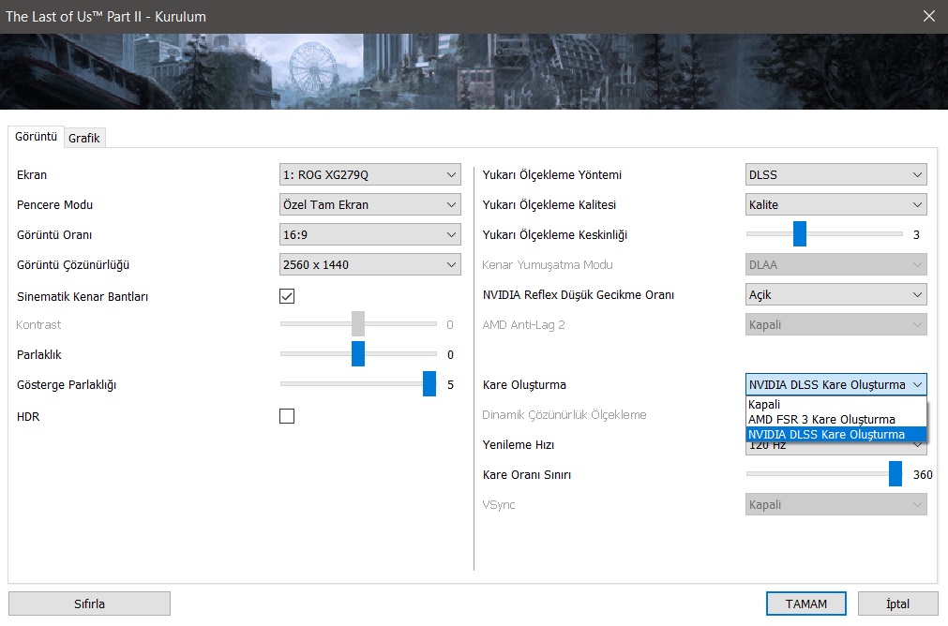The image size is (948, 626).
Task: Choose AMD FSR 3 Kare Oluşturma option
Action: (x=836, y=419)
